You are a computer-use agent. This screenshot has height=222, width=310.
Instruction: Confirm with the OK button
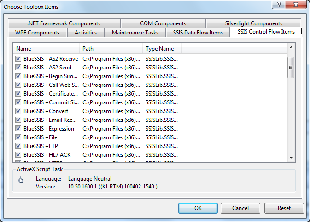[198, 208]
